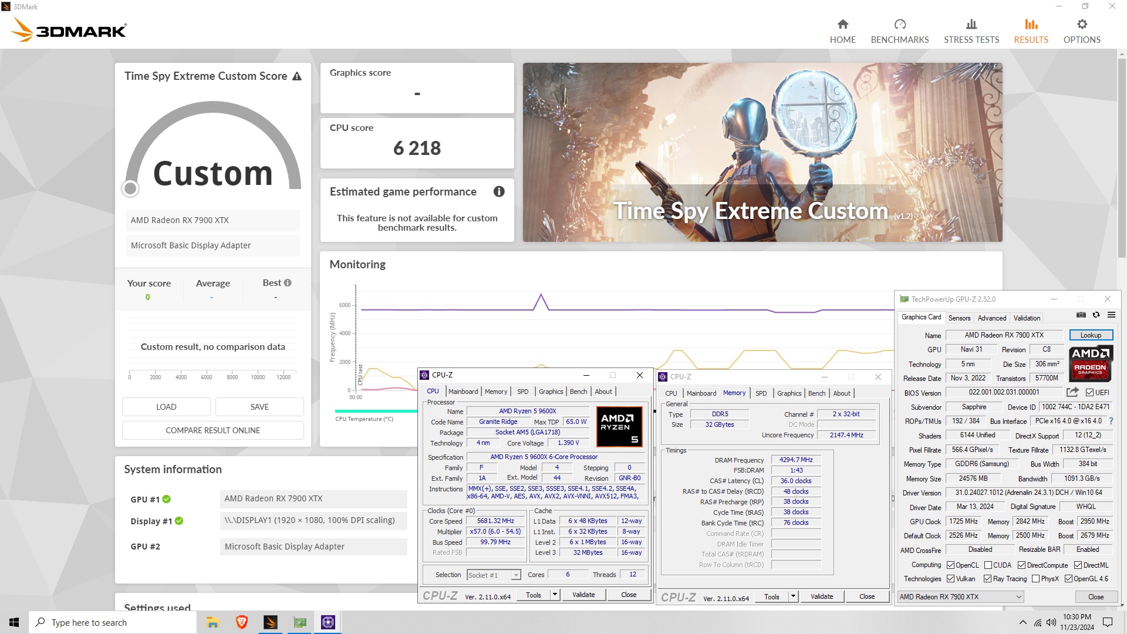Click the CPU-Z taskbar icon
1127x634 pixels.
[x=328, y=622]
